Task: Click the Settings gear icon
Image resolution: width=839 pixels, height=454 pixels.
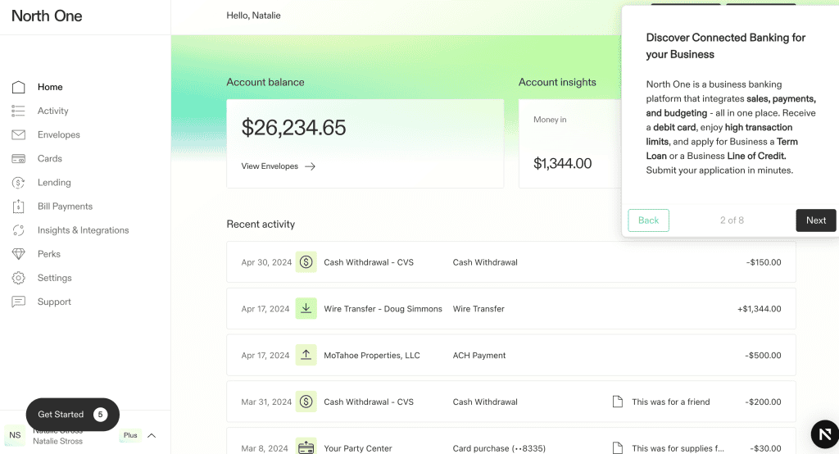Action: click(18, 278)
